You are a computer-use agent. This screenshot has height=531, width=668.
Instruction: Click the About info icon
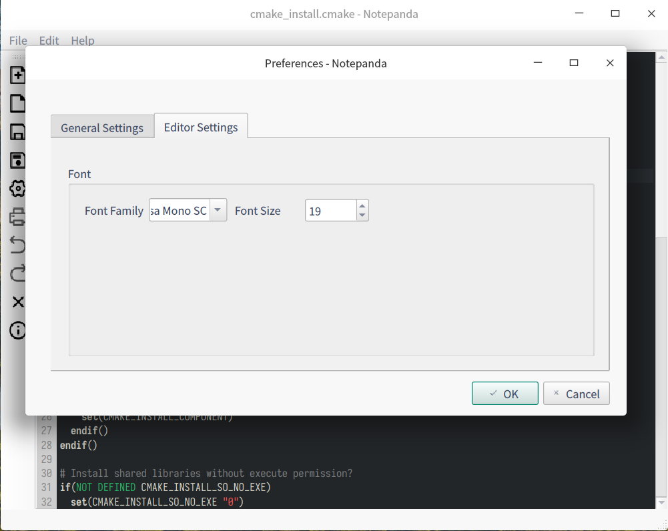click(17, 330)
